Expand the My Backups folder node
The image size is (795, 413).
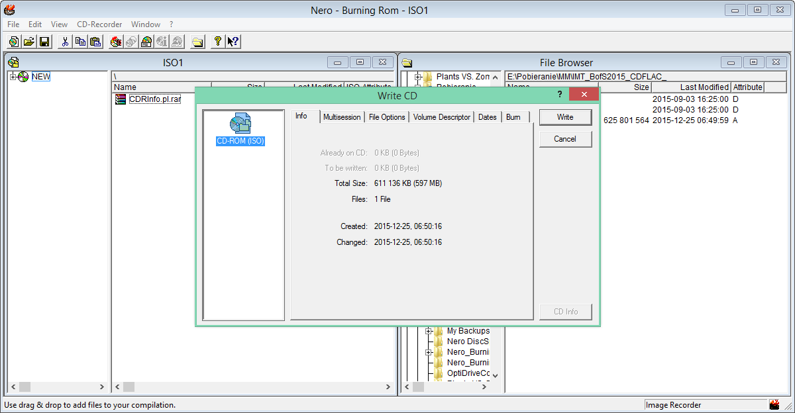[x=429, y=331]
